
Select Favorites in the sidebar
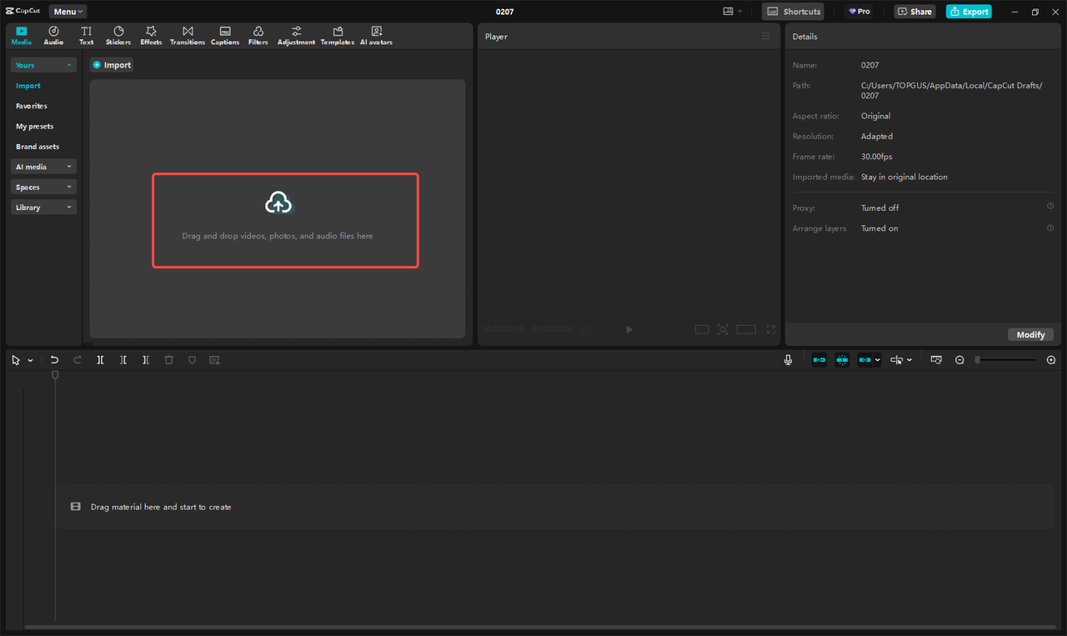pyautogui.click(x=32, y=106)
